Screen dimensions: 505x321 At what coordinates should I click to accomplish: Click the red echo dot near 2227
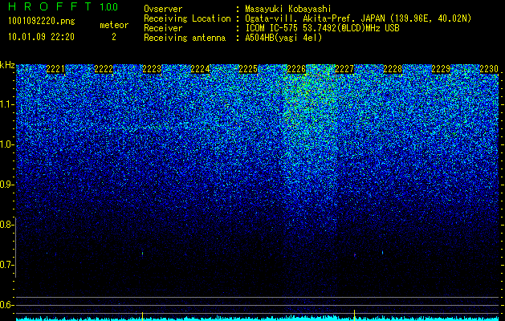pyautogui.click(x=355, y=255)
